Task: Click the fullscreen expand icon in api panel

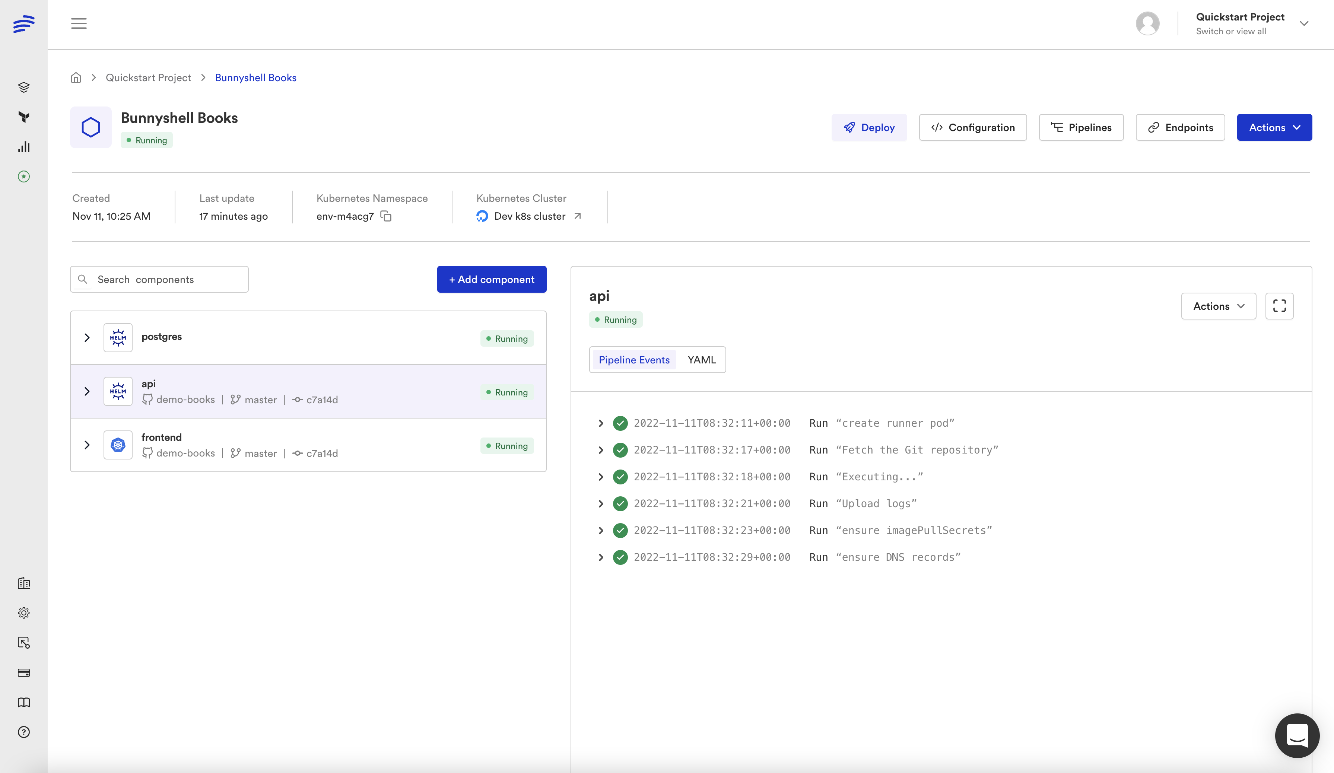Action: point(1279,306)
